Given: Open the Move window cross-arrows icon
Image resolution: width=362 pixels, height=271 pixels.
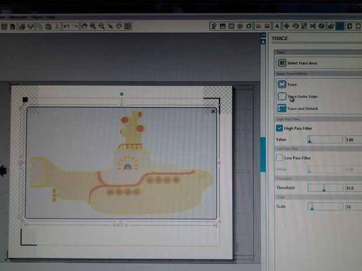Looking at the screenshot, I should 287,26.
